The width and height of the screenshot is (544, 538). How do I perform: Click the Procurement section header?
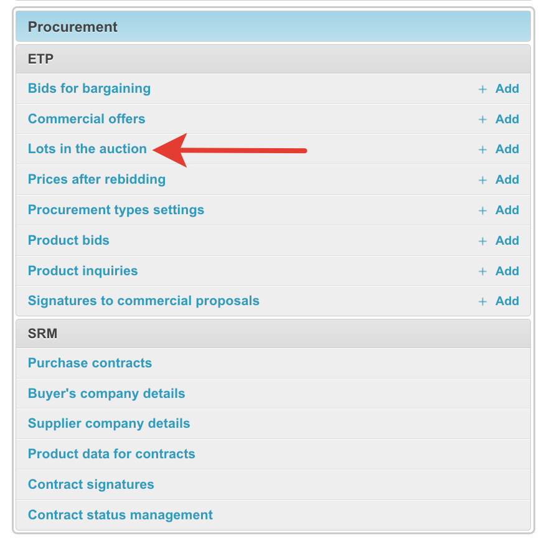73,27
